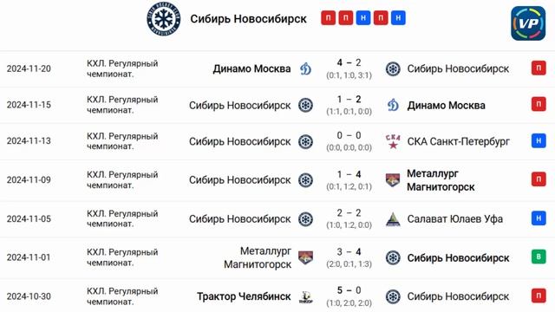This screenshot has height=312, width=555.
Task: Open the 4 – 2 score on 2024-11-20
Action: click(x=349, y=62)
